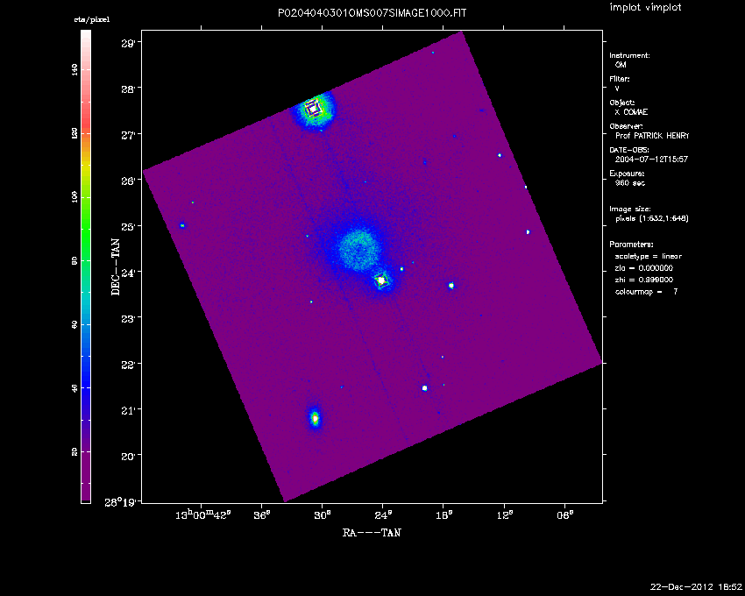Click the 'scaletype = linear' parameter
Screen dimensions: 745x596
(649, 256)
